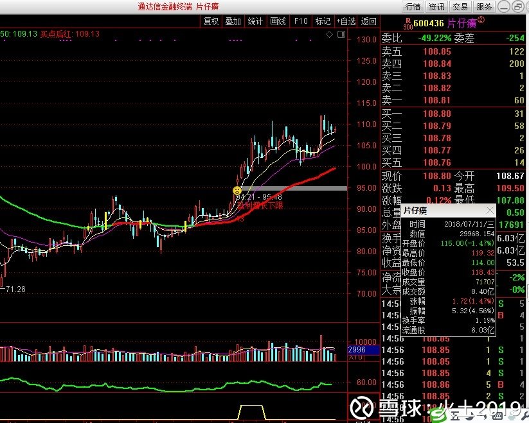Viewport: 529px width, 423px height.
Task: Close the 片仔癀 data popup
Action: pyautogui.click(x=490, y=211)
